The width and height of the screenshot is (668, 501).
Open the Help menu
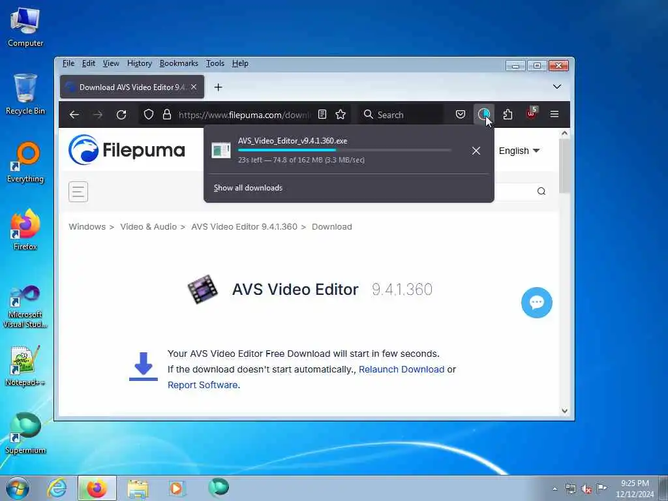click(x=240, y=63)
